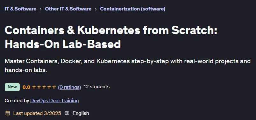256x120 pixels.
Task: Visit DevOps Door Training instructor profile
Action: tap(54, 101)
